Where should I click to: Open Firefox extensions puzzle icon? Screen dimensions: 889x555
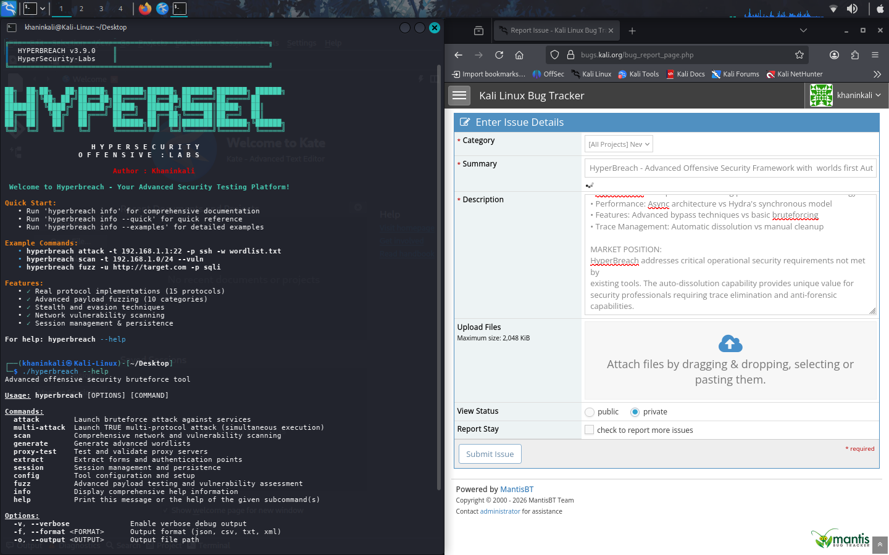tap(854, 55)
